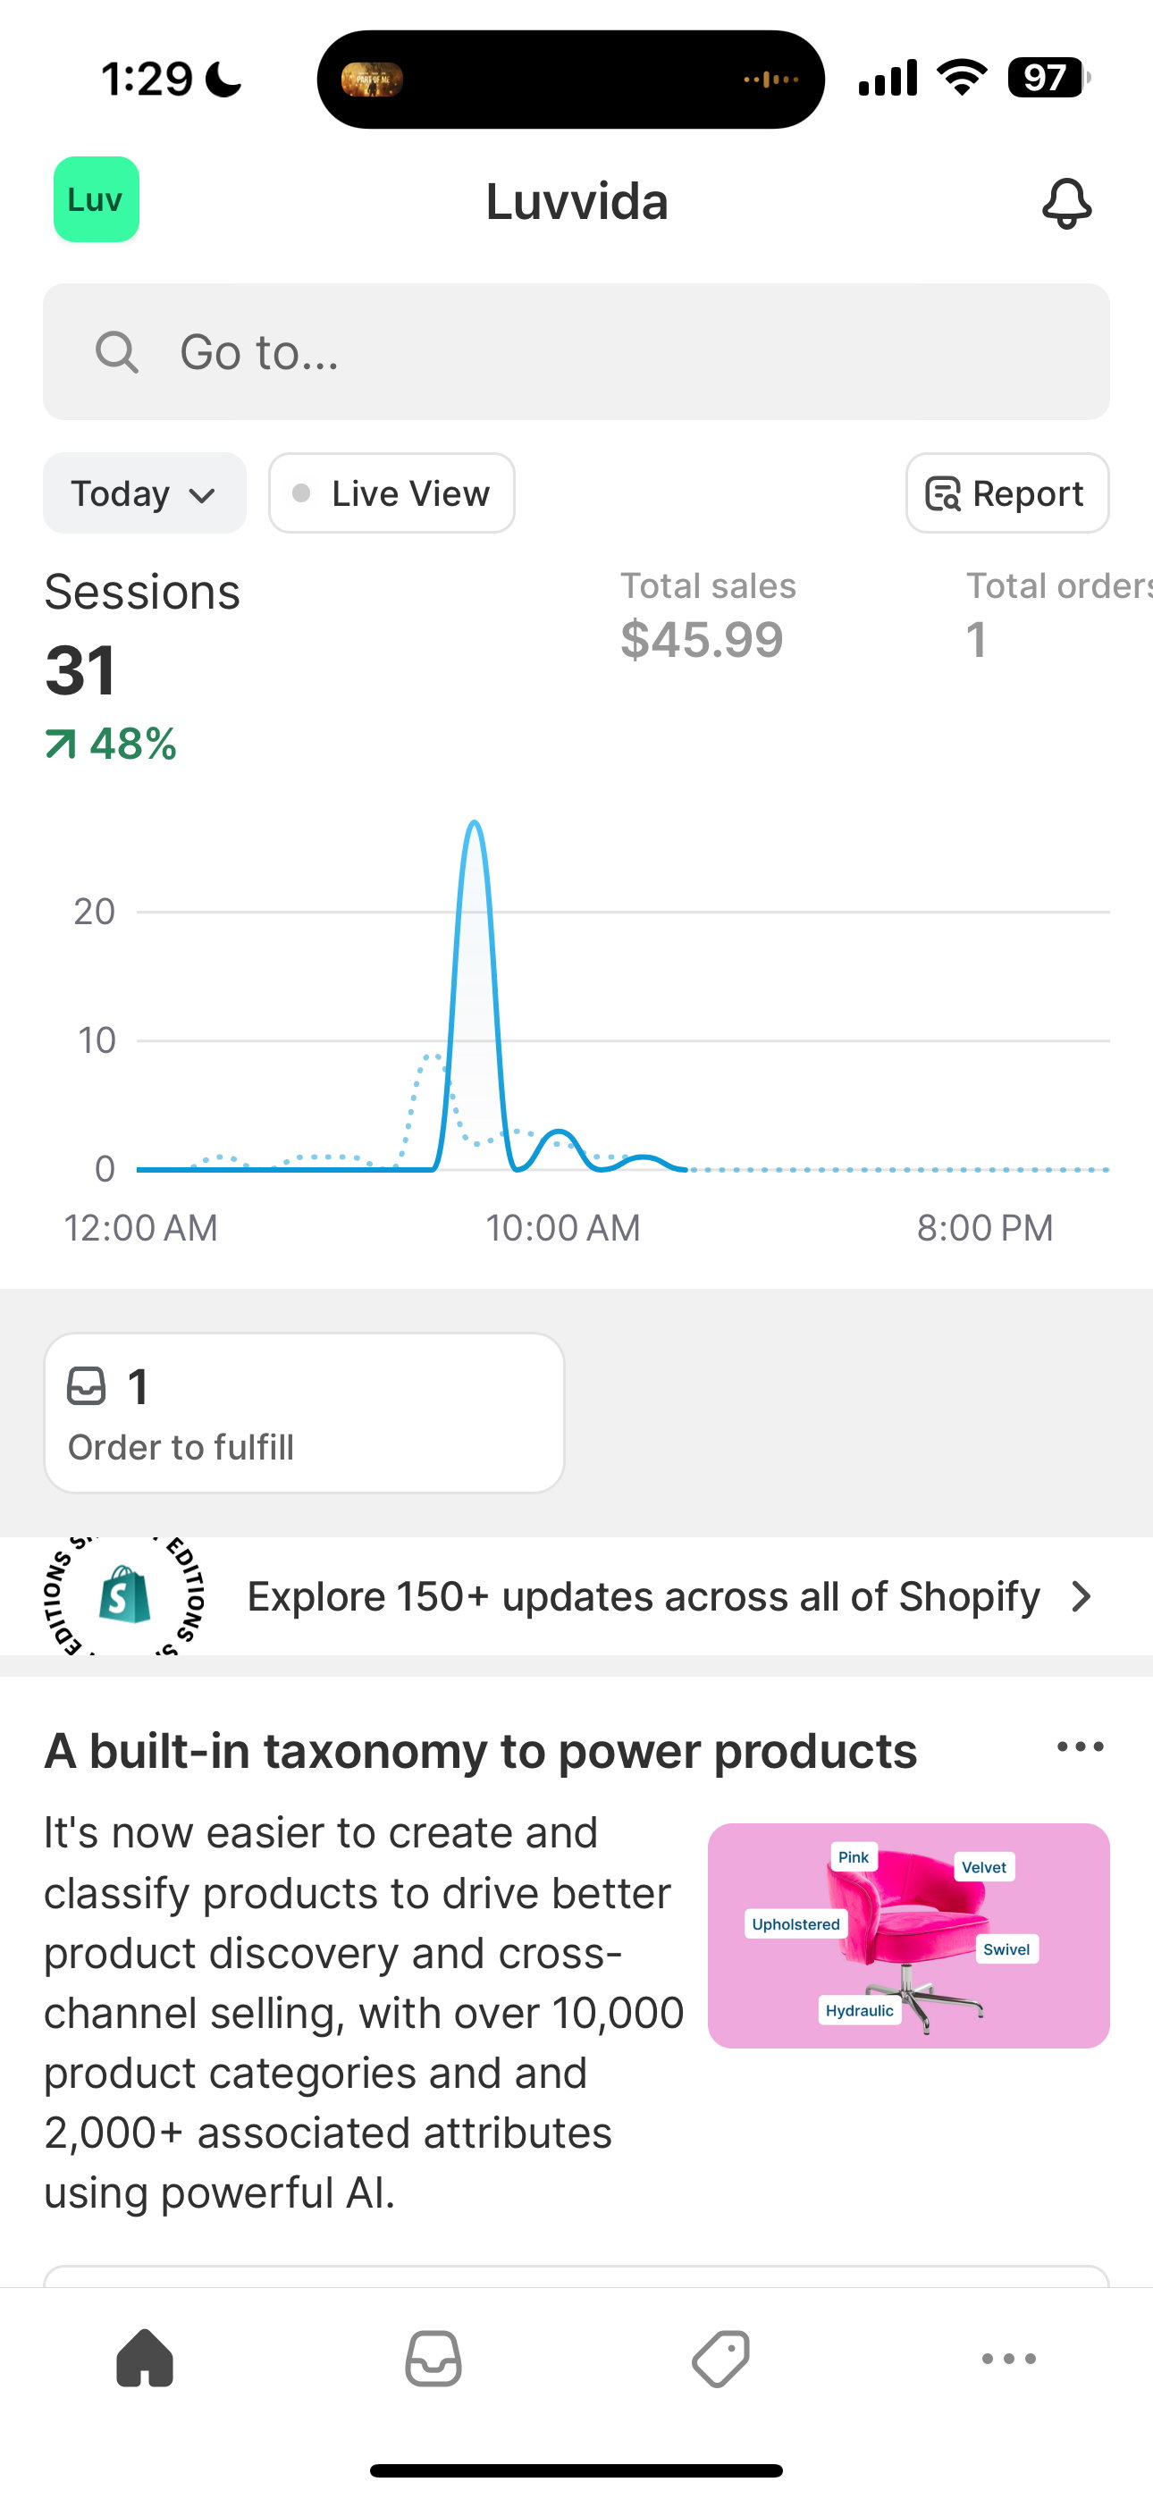The height and width of the screenshot is (2499, 1153).
Task: Open Explore 150+ updates link
Action: tap(643, 1597)
